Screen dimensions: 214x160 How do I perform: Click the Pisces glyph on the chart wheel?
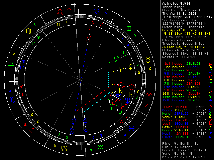(133, 128)
